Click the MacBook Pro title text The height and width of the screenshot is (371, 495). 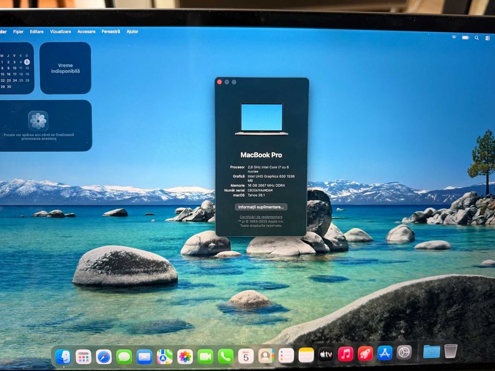tap(261, 155)
